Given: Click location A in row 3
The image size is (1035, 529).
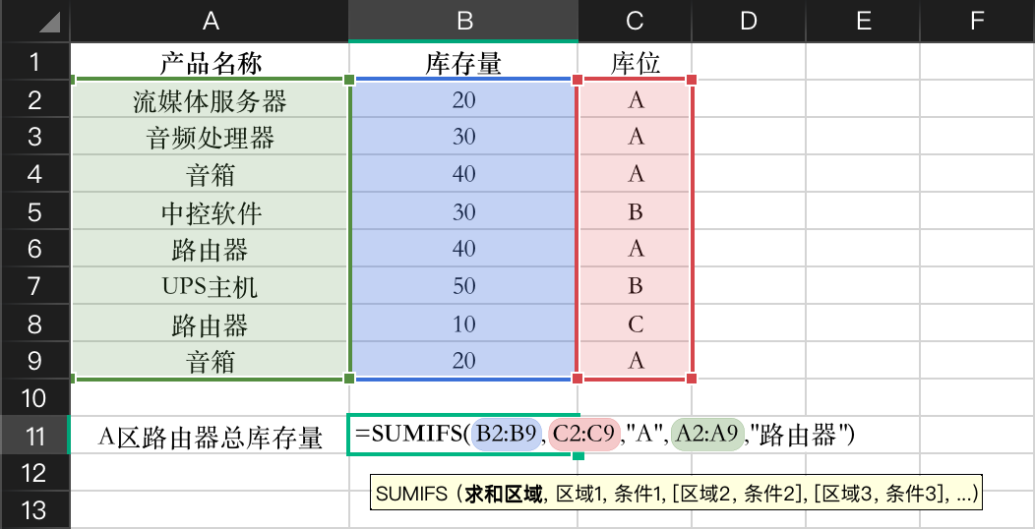Looking at the screenshot, I should coord(635,137).
